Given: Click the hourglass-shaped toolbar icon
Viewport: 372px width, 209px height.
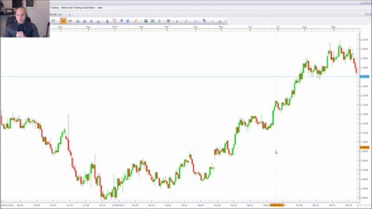Looking at the screenshot, I should pyautogui.click(x=107, y=21).
